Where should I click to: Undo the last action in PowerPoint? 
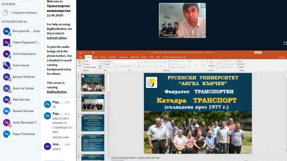[84, 53]
